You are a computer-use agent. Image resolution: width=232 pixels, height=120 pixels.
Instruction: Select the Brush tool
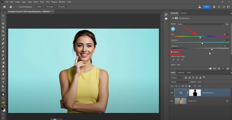(x=3, y=47)
